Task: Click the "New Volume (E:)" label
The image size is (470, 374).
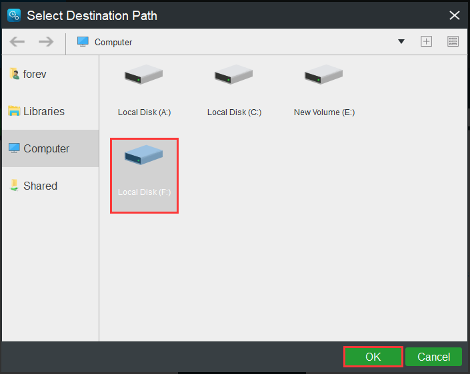Action: pyautogui.click(x=324, y=112)
